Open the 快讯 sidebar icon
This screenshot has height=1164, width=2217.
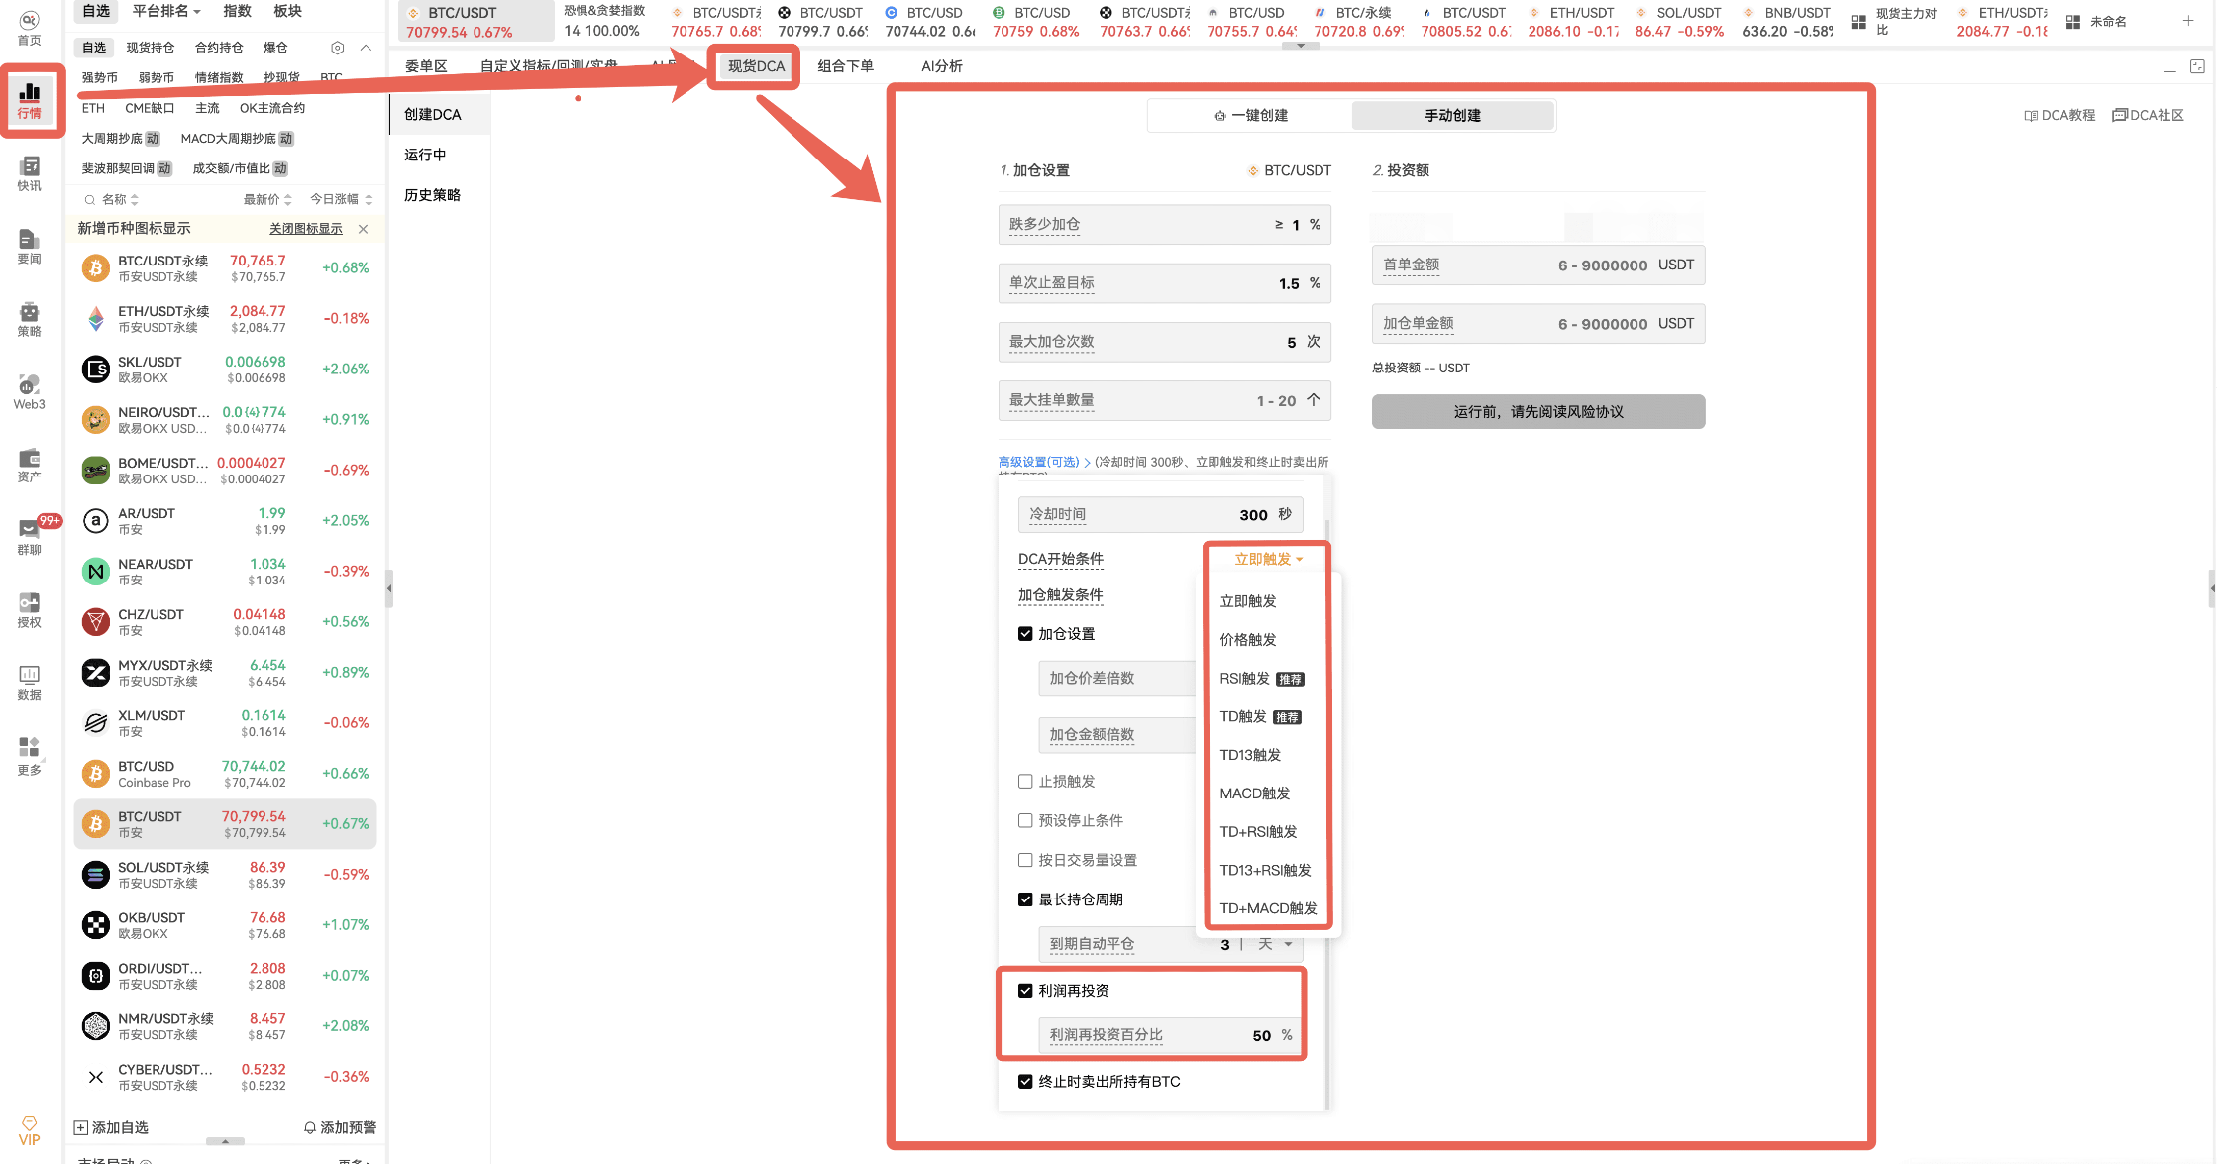coord(29,174)
